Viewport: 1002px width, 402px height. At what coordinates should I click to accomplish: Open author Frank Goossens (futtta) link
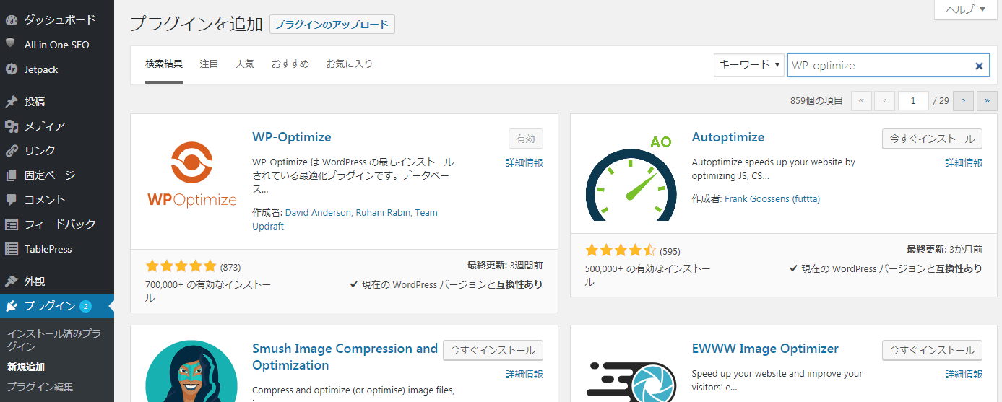(x=772, y=198)
